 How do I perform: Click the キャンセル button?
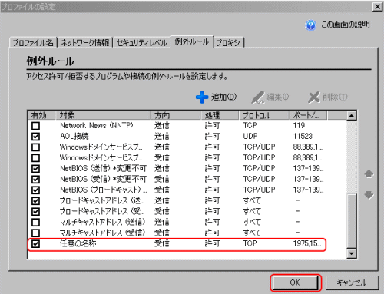[352, 282]
